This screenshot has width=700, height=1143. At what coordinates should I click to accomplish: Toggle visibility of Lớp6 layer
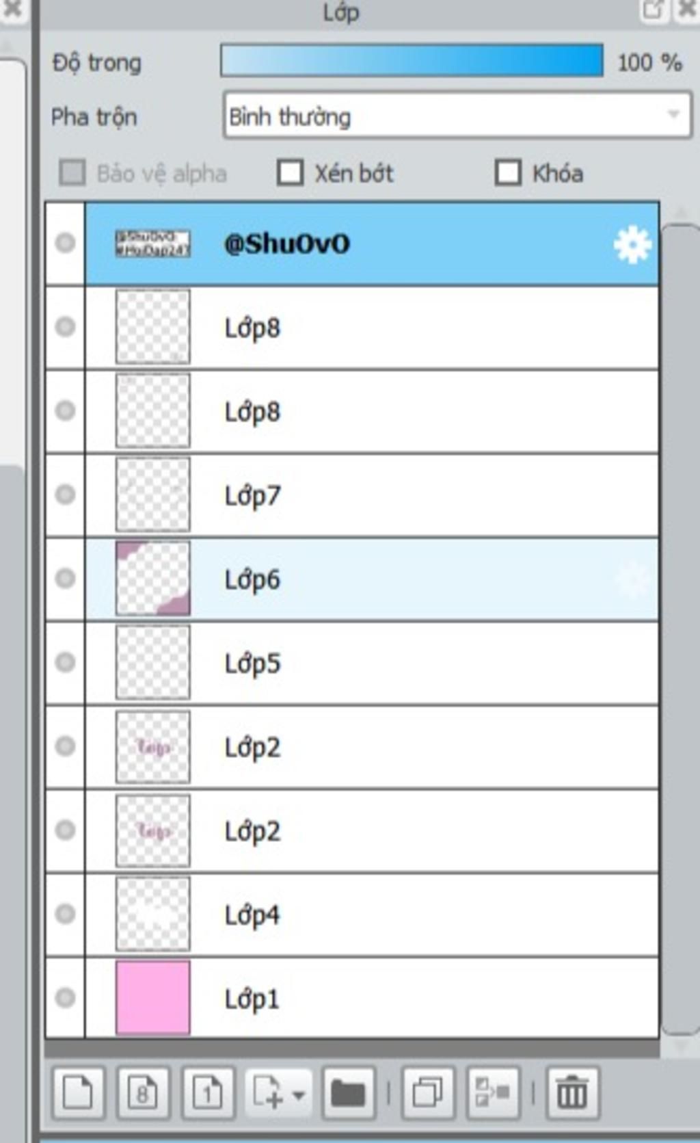(65, 579)
